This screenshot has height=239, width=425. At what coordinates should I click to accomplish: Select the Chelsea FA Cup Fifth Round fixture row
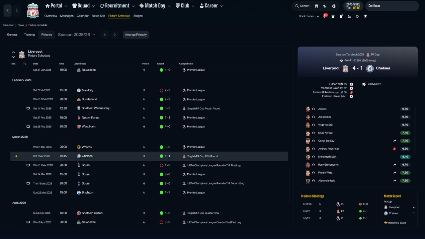coord(149,156)
